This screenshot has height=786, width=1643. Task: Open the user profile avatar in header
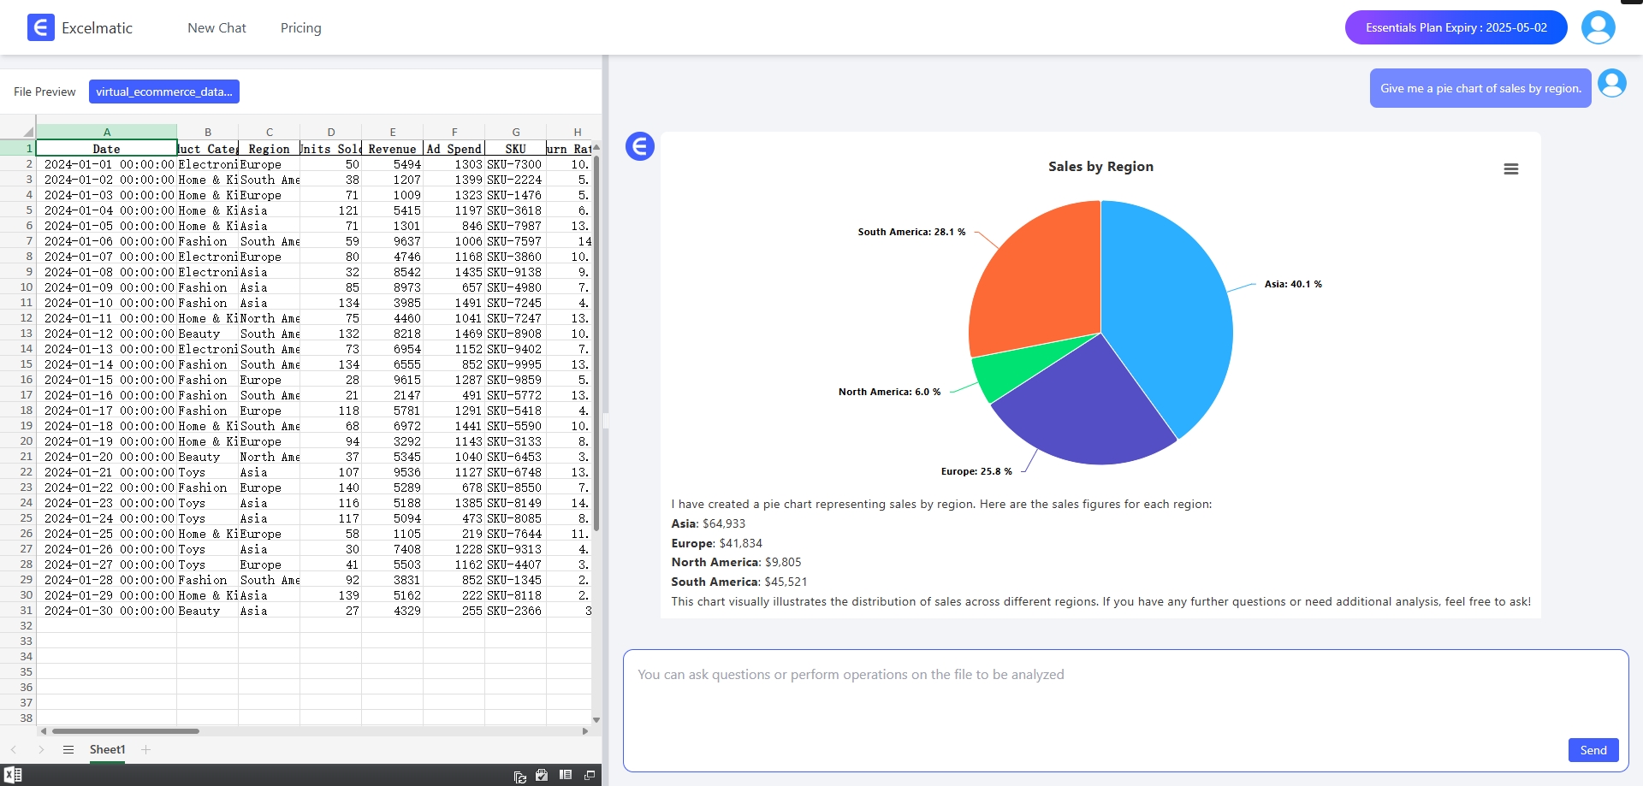pyautogui.click(x=1598, y=27)
